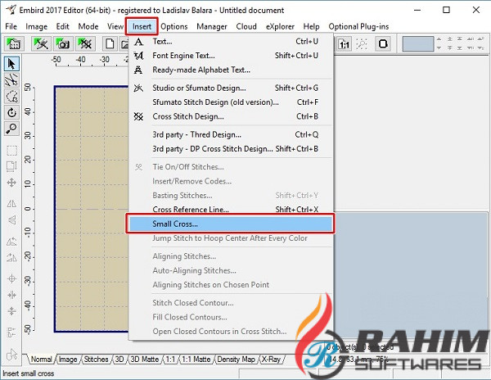Select the magnifier zoom tool
Viewport: 491px width, 380px height.
tap(12, 129)
